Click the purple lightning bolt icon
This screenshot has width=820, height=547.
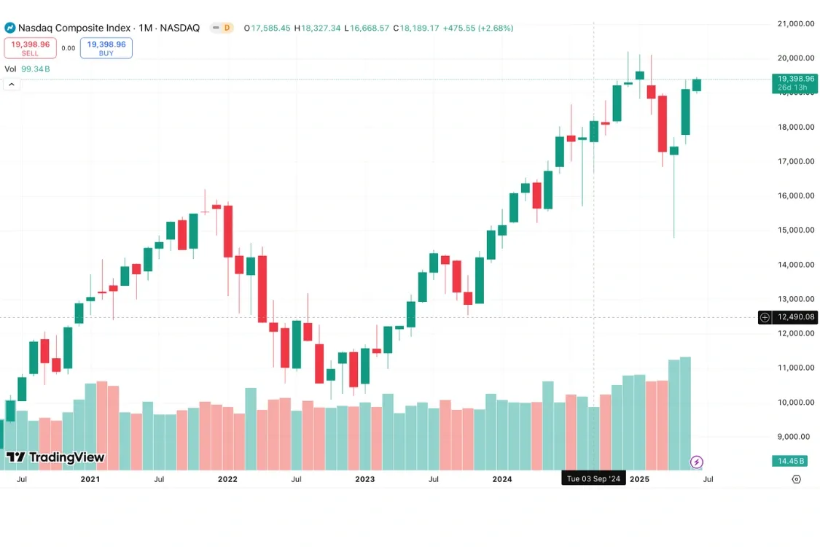click(696, 461)
